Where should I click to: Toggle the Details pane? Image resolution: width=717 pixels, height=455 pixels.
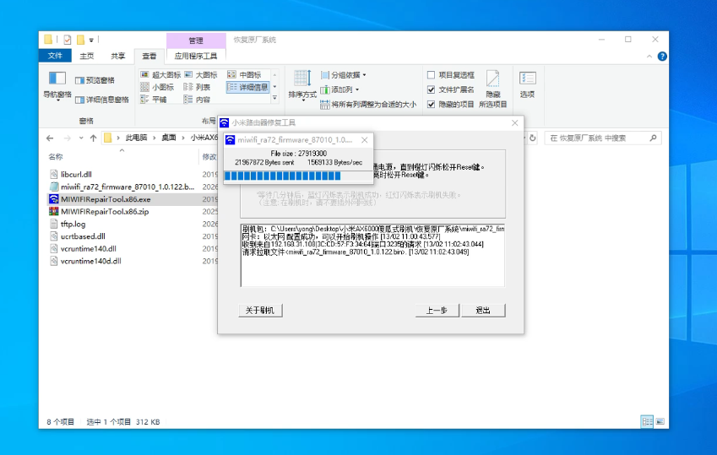pyautogui.click(x=102, y=100)
